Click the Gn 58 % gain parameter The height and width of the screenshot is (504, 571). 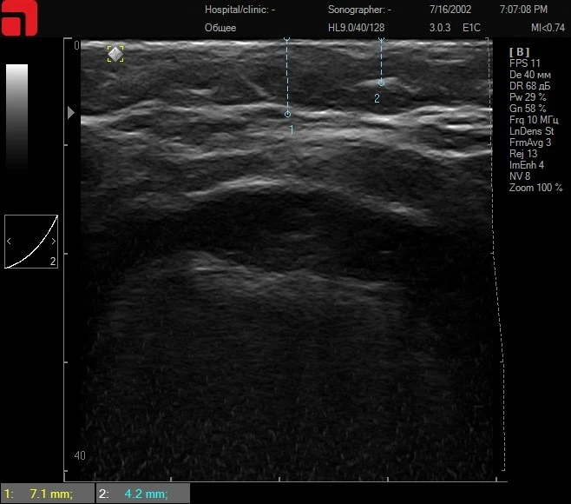tap(528, 109)
